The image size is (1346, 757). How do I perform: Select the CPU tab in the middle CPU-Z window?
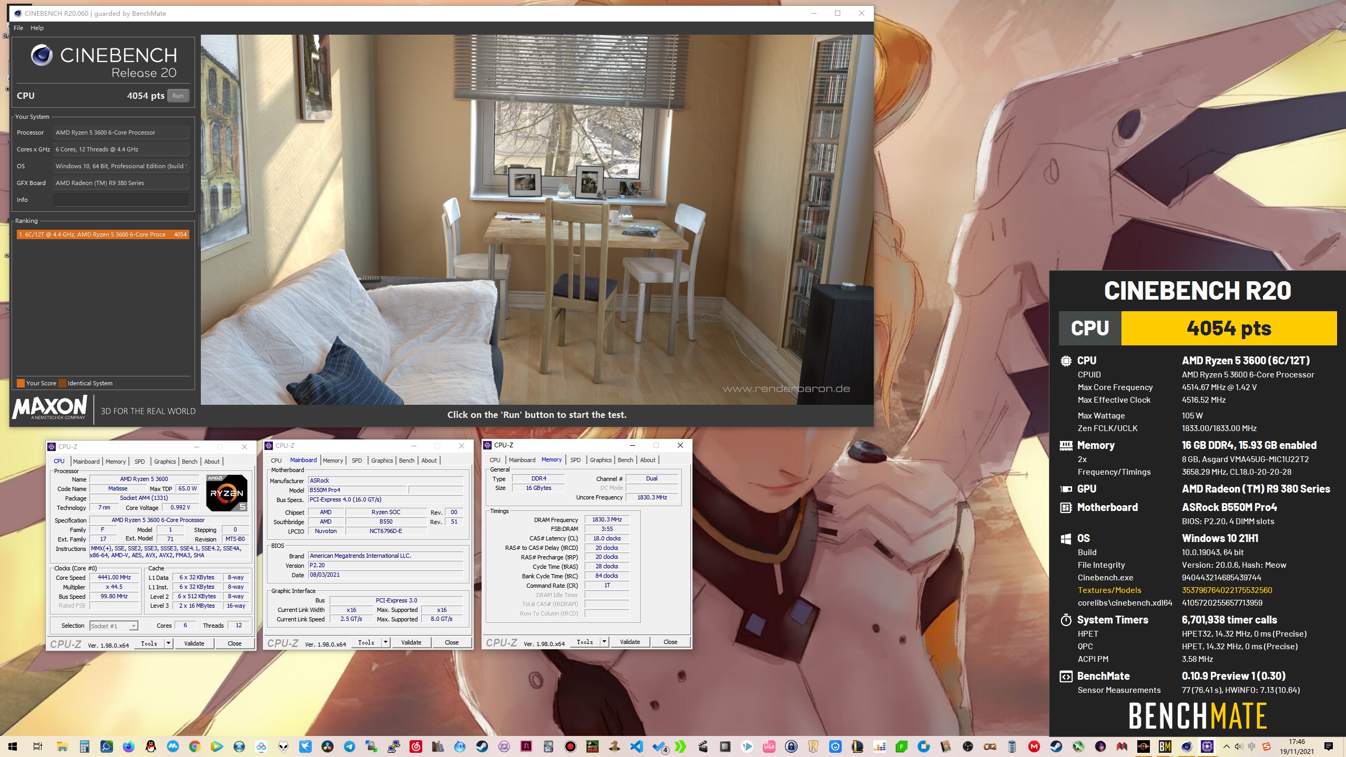coord(276,461)
